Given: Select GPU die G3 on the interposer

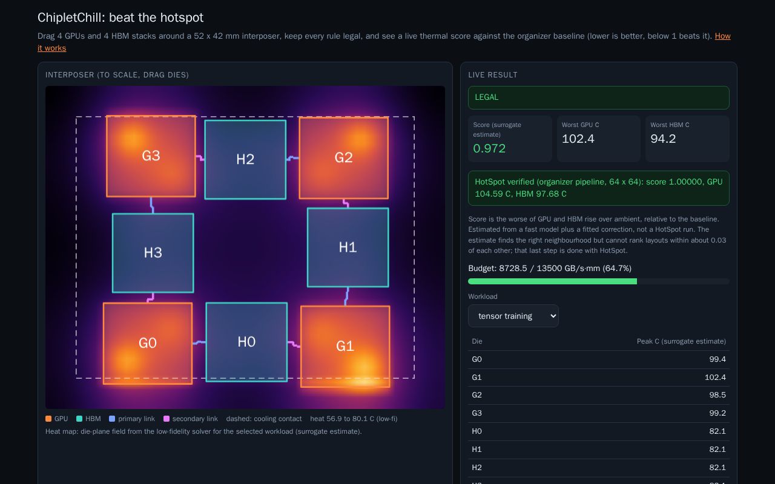Looking at the screenshot, I should pyautogui.click(x=151, y=156).
